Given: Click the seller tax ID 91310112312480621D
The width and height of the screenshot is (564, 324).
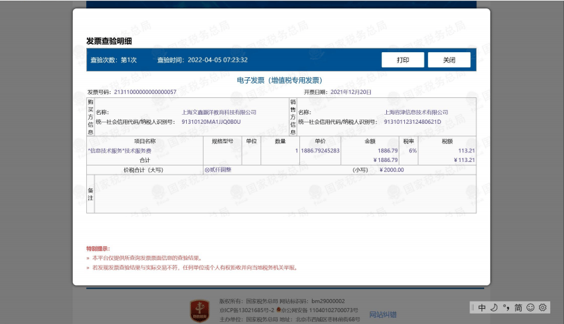Looking at the screenshot, I should pos(412,122).
